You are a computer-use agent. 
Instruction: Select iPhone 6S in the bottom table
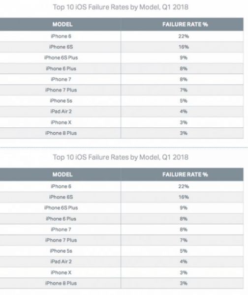coord(61,197)
